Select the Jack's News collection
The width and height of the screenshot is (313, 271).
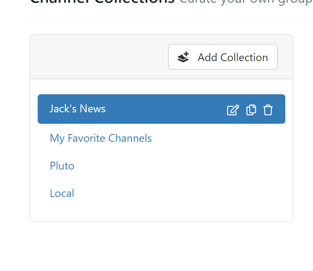(x=77, y=109)
